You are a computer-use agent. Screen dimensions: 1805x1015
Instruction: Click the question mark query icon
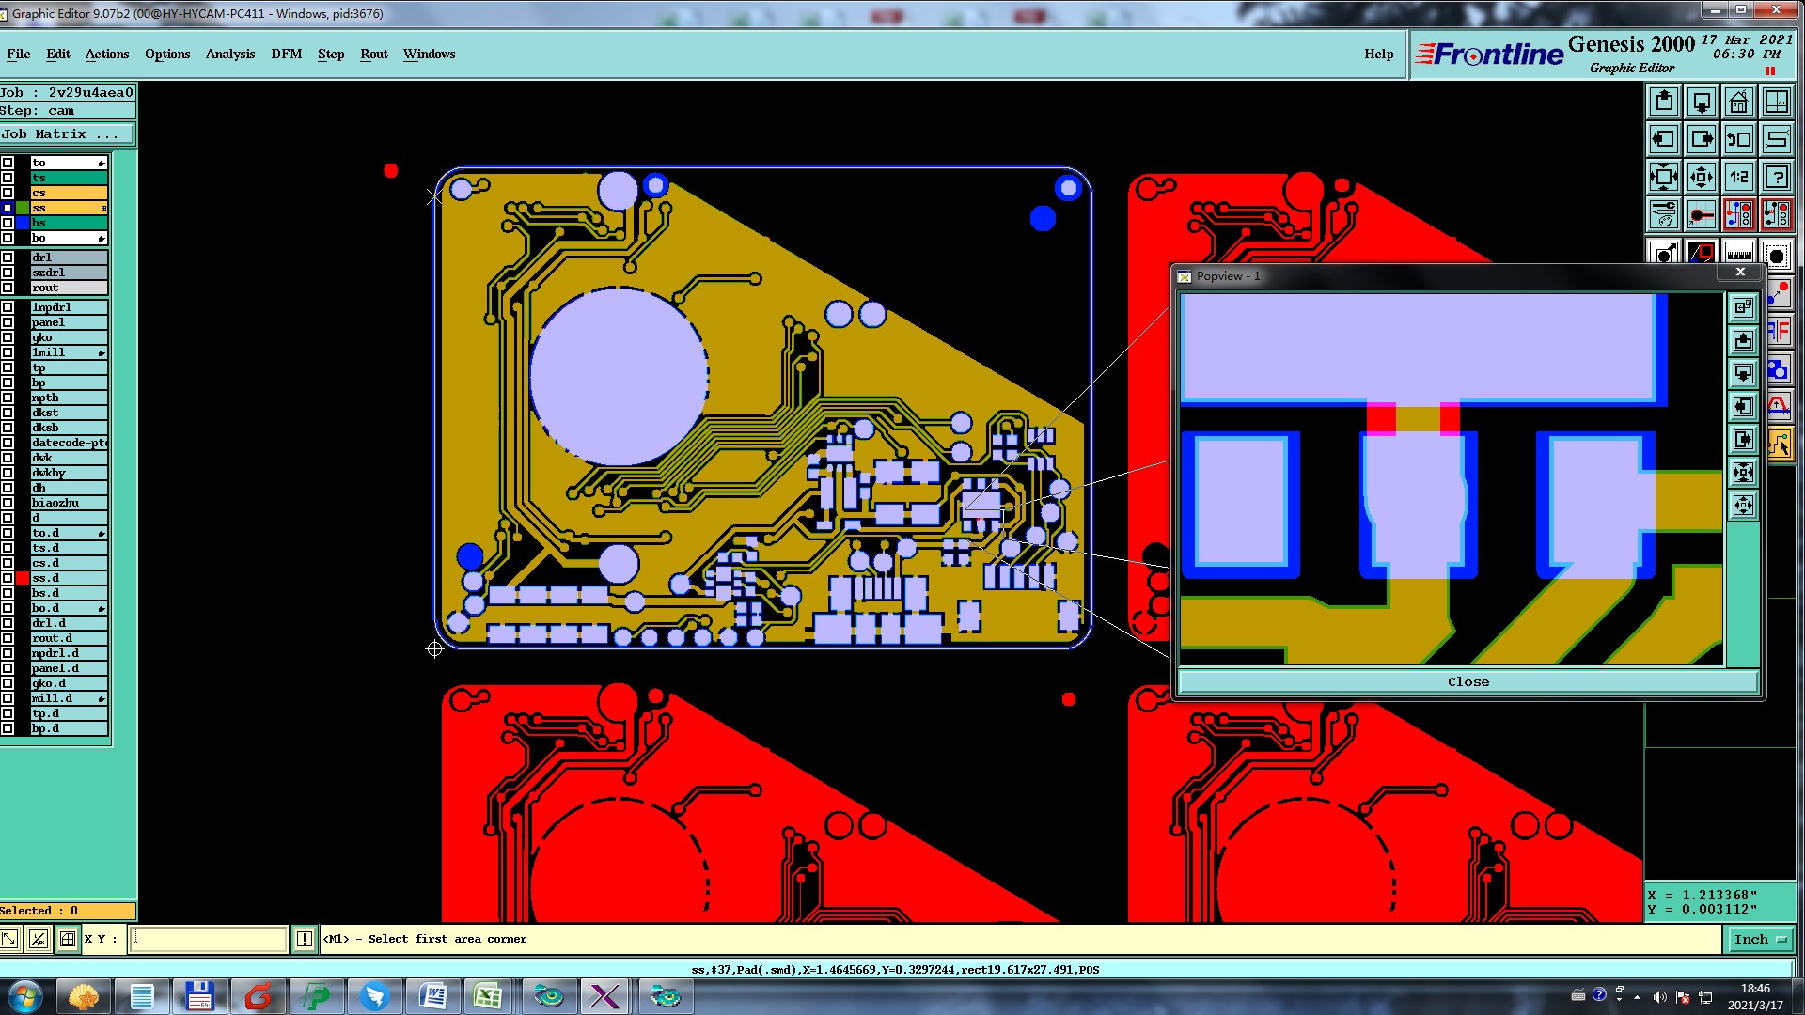tap(1776, 177)
